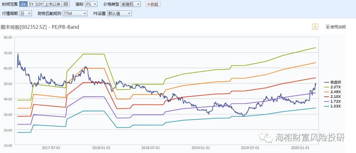356x153 pixels.
Task: Toggle the orange 2.49X legend entry
Action: click(x=333, y=91)
